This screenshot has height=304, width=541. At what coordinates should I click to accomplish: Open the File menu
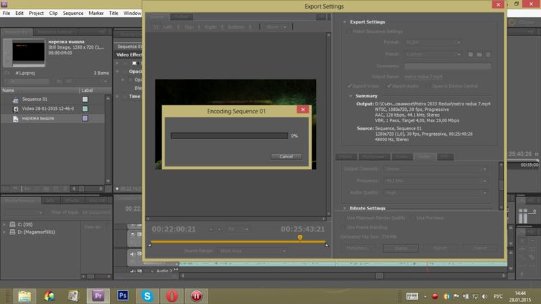[x=7, y=13]
